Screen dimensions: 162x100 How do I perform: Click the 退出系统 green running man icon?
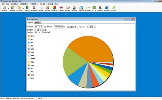[x=114, y=8]
